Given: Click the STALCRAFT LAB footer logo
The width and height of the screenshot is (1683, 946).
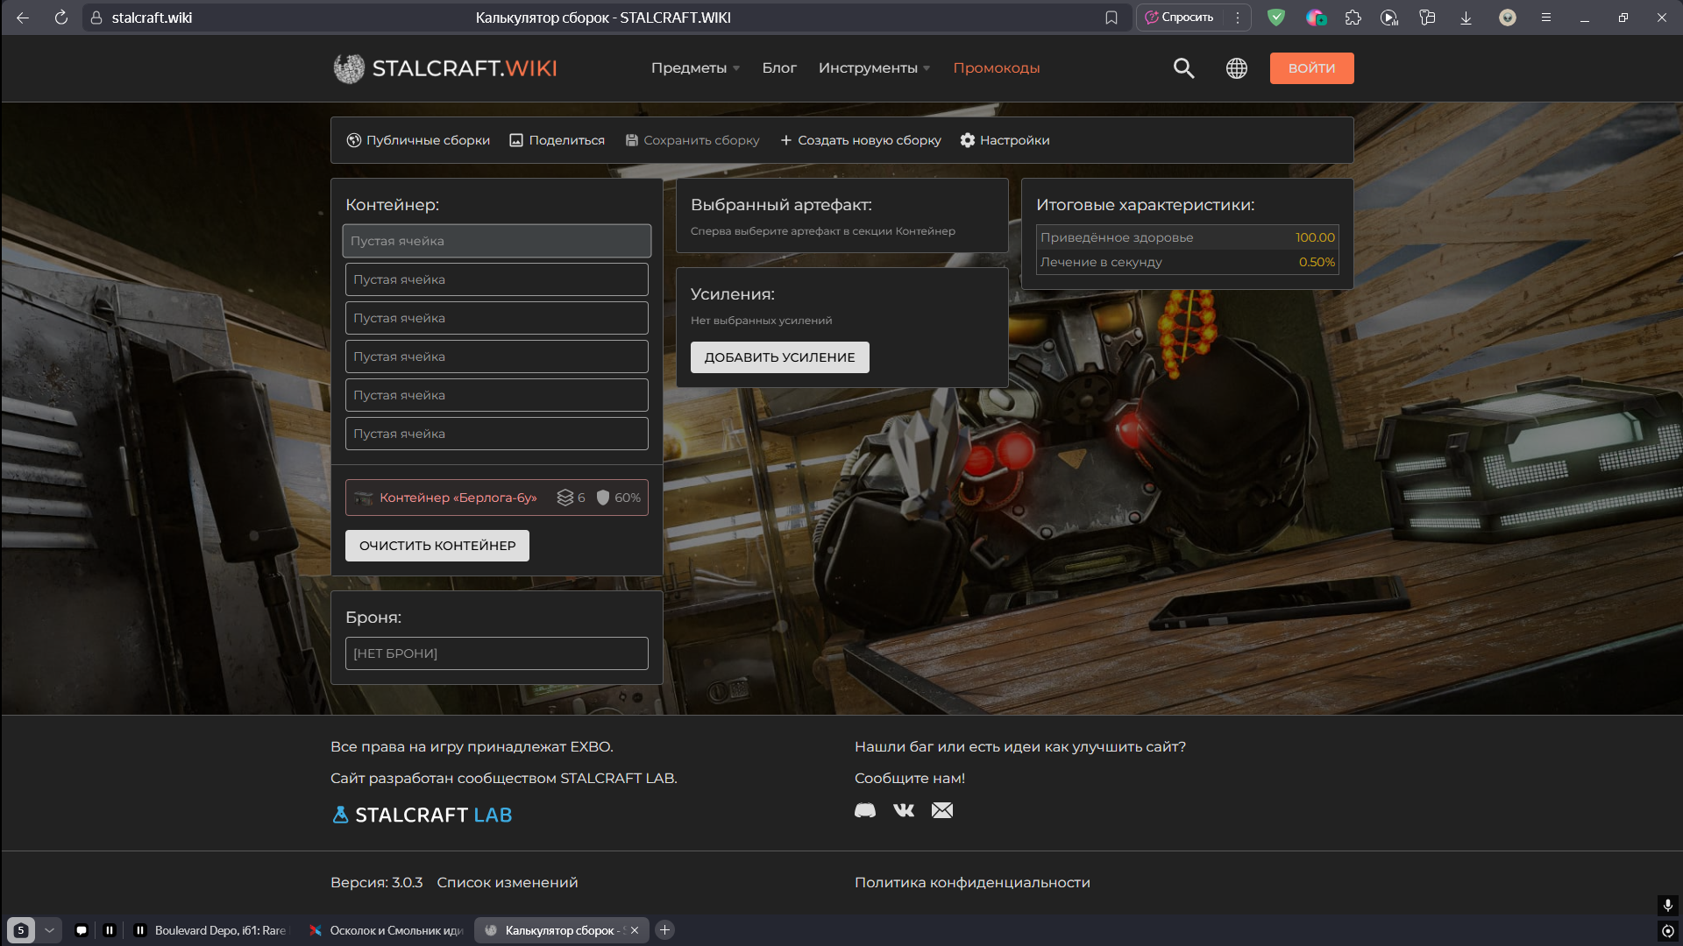Looking at the screenshot, I should click(x=422, y=815).
